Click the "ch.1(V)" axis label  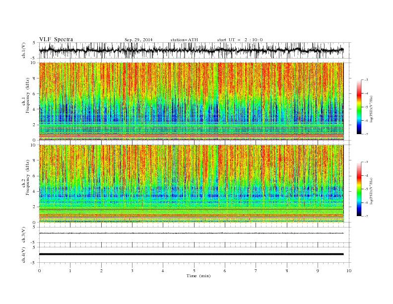(x=24, y=51)
